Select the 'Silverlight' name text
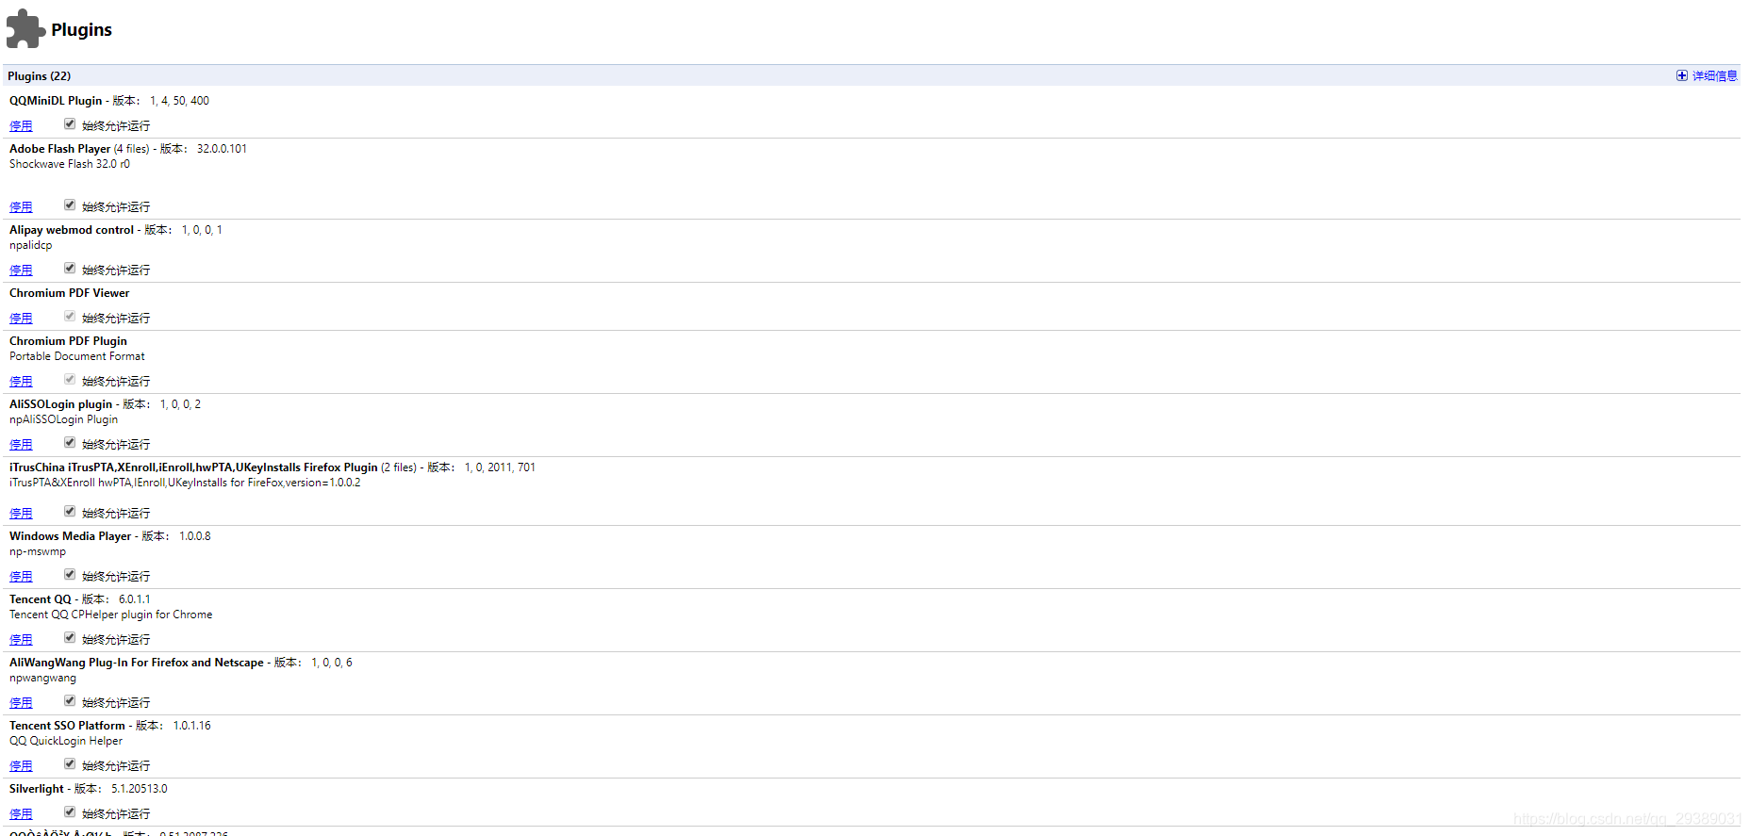The width and height of the screenshot is (1750, 836). [x=37, y=789]
